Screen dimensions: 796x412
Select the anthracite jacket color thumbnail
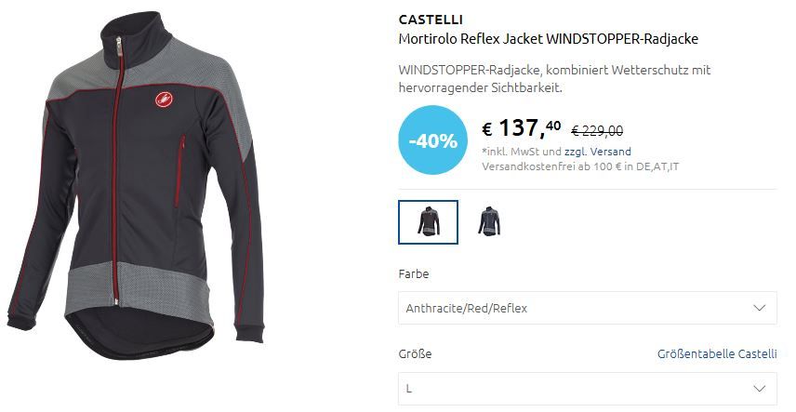click(x=428, y=222)
